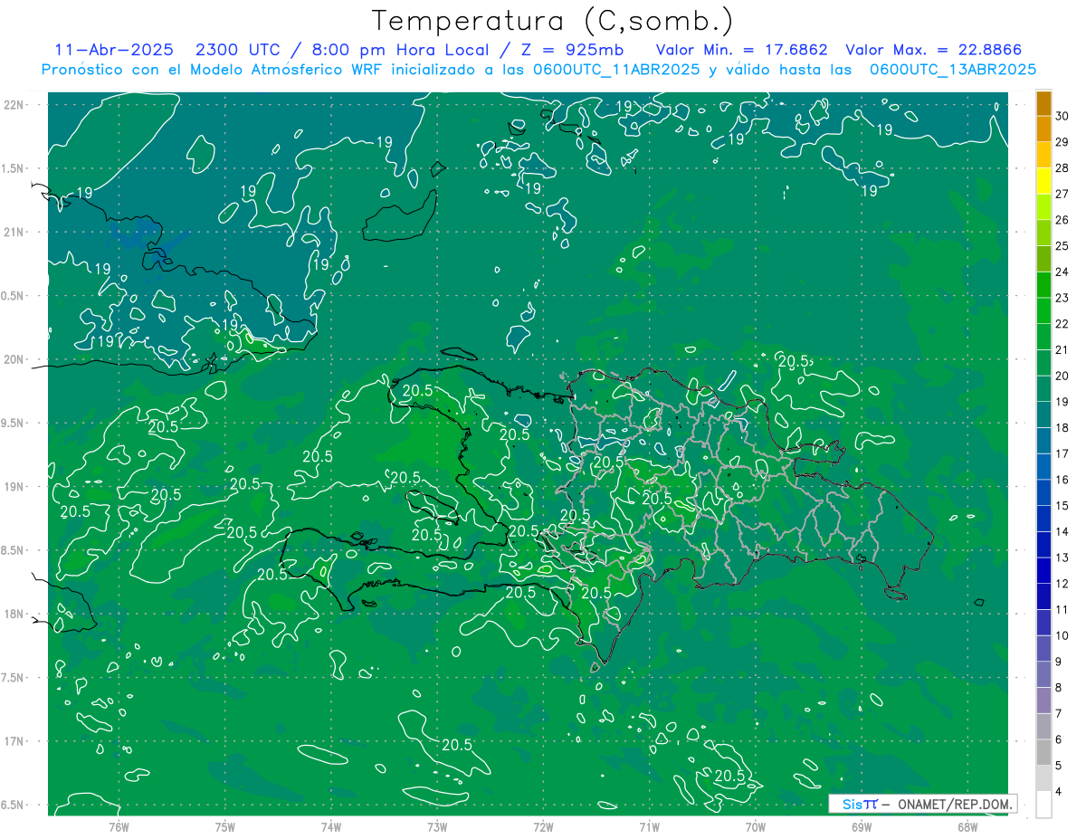The height and width of the screenshot is (839, 1086).
Task: Click the title 'Temperatura (C,somb.)'
Action: (x=552, y=22)
